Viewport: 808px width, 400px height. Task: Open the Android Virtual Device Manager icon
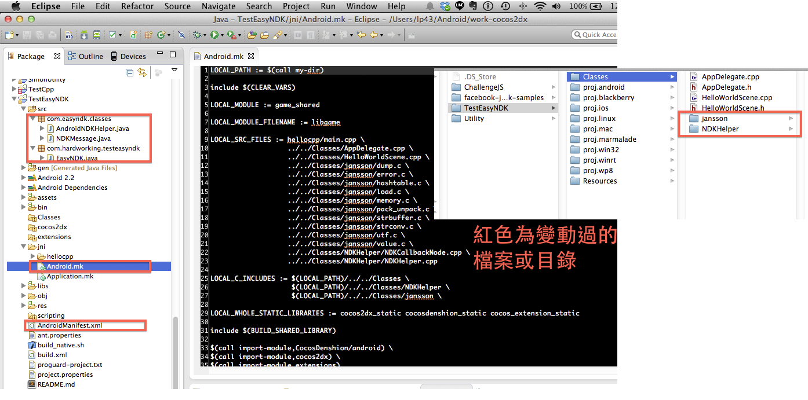pos(96,35)
